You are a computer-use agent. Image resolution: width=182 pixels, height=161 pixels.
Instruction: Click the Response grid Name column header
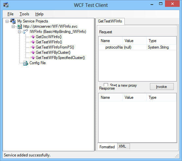click(x=111, y=97)
